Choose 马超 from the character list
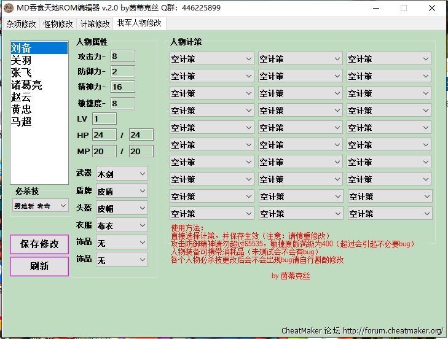The height and width of the screenshot is (339, 448). tap(21, 121)
